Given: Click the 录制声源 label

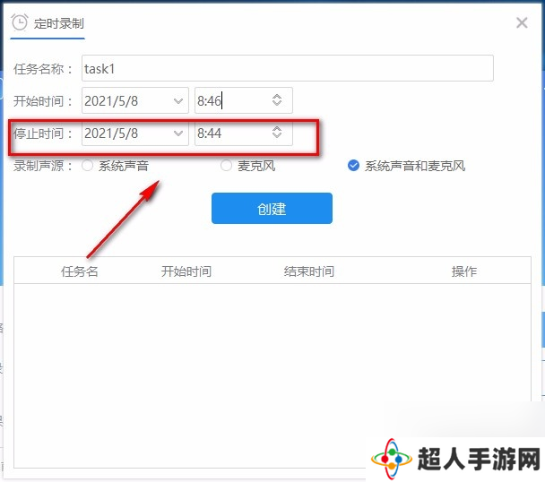Looking at the screenshot, I should pos(43,166).
